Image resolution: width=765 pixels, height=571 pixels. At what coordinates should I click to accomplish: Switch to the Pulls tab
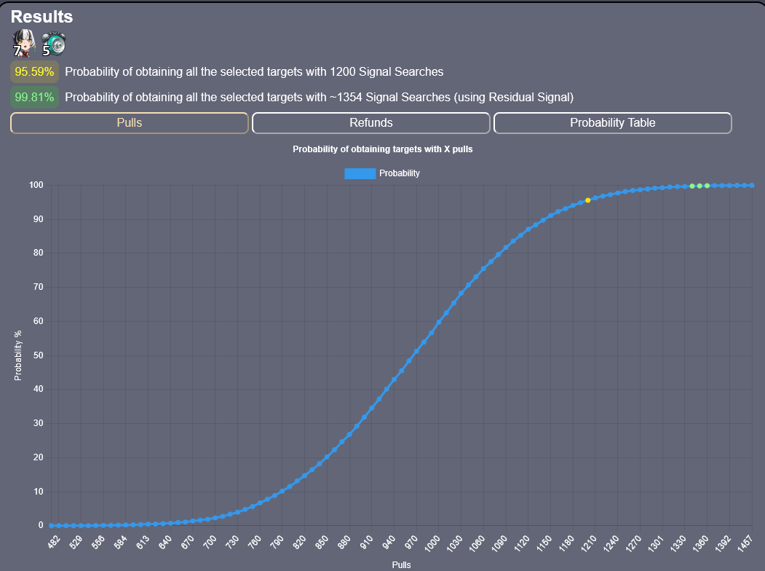pos(130,123)
